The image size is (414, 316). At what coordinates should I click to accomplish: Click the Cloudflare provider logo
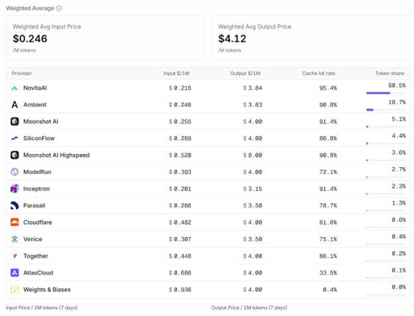15,222
